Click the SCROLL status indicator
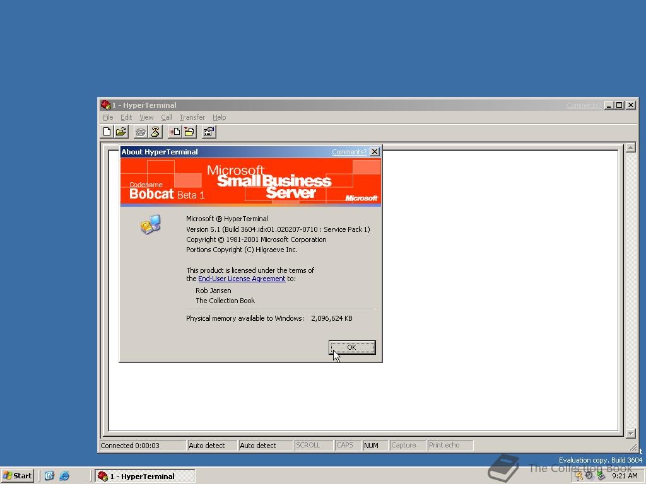 [313, 446]
